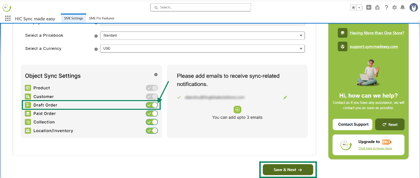Open the favorites list dropdown arrow
420x178 pixels.
(x=360, y=7)
